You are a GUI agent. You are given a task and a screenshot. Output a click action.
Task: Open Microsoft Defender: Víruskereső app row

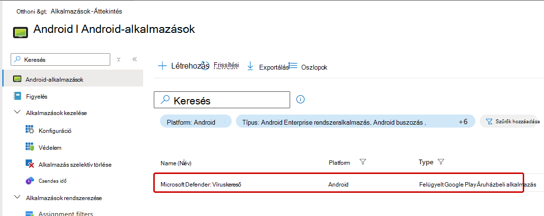[x=338, y=185]
